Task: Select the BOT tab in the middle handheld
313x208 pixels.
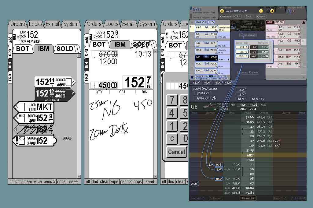Action: (x=99, y=44)
